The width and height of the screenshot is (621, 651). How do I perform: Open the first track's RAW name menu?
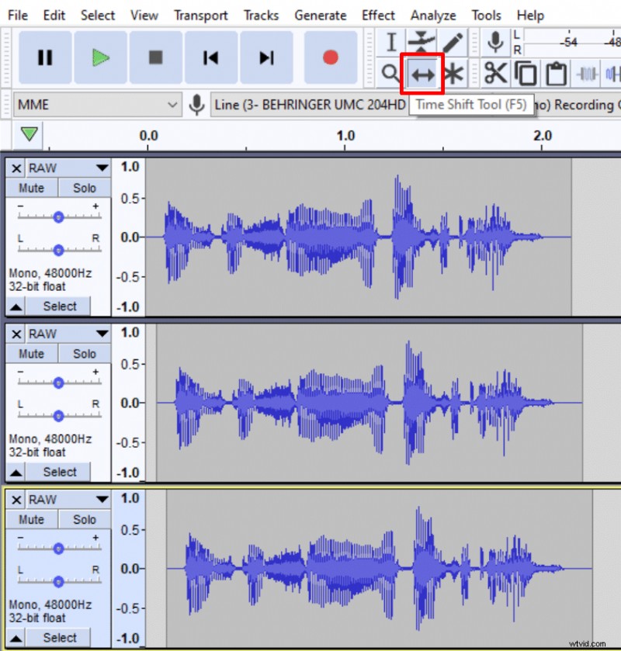pyautogui.click(x=68, y=168)
